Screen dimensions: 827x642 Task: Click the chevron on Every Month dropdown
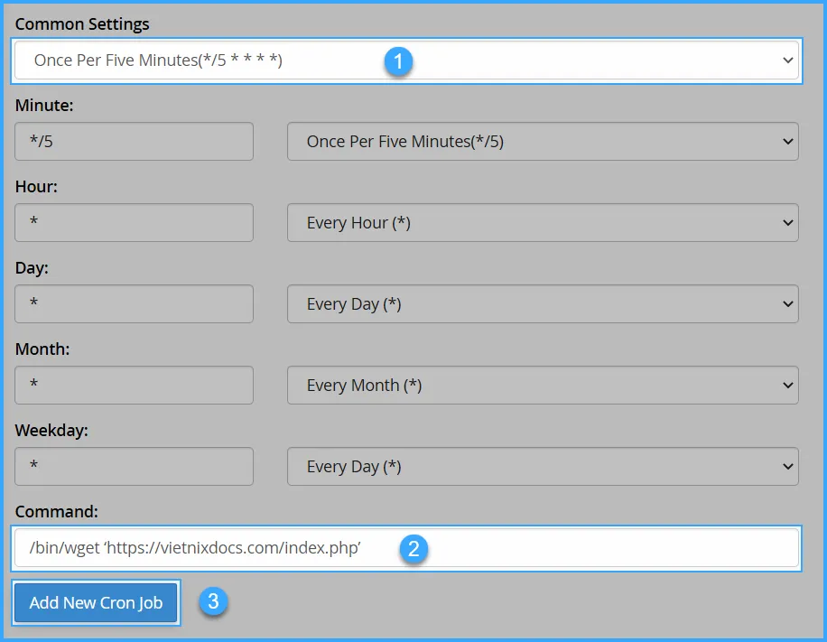[x=785, y=385]
